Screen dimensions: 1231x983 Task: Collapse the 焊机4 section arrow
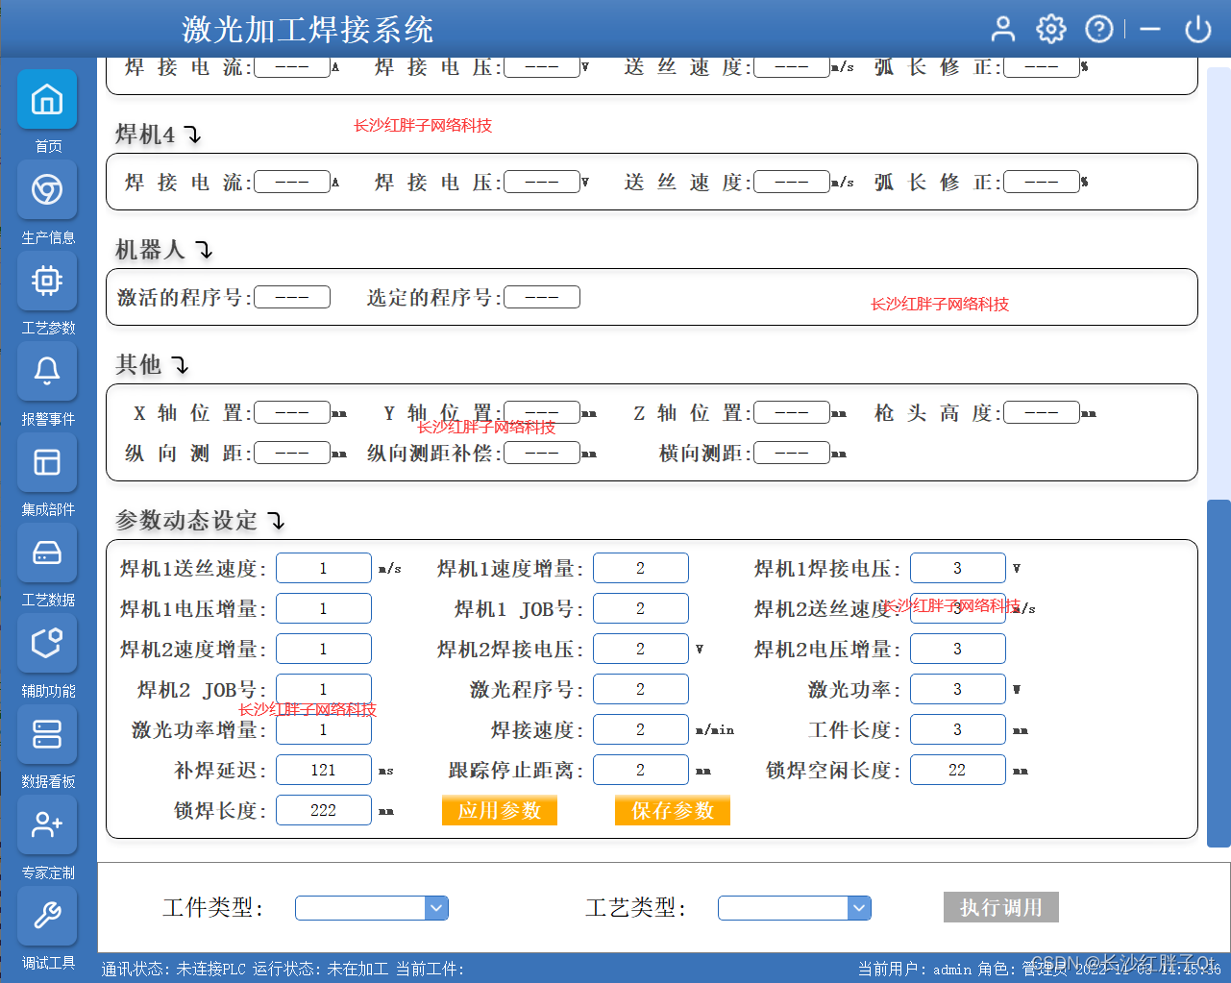tap(193, 135)
